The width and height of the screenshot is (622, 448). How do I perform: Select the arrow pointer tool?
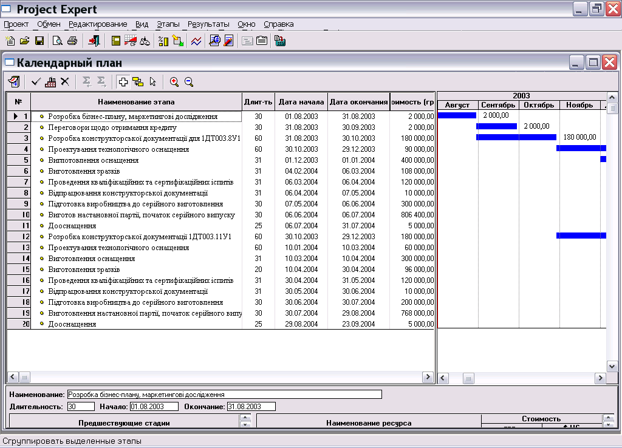[152, 82]
